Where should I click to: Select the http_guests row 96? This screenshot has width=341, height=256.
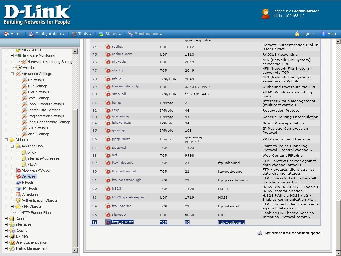coord(122,222)
